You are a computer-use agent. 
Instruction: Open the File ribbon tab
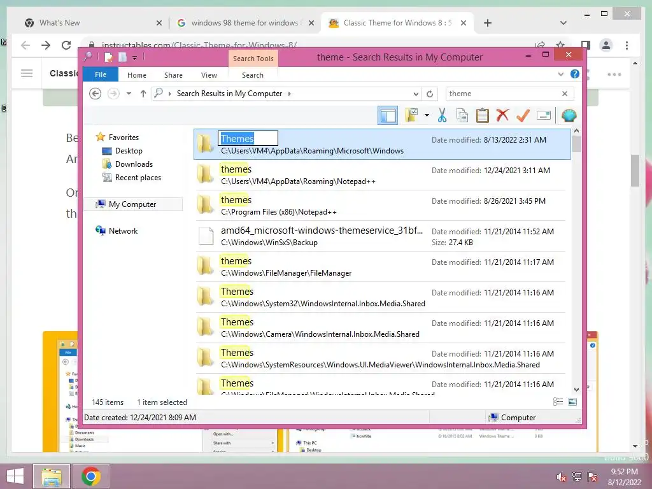pos(101,74)
